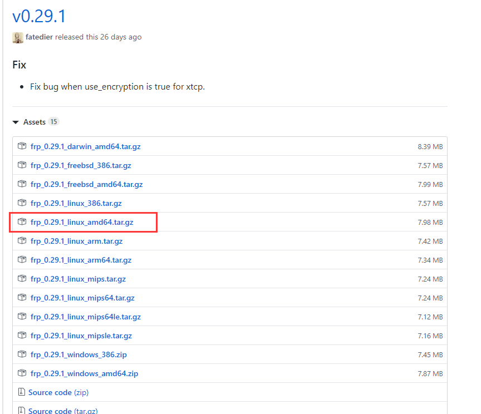Image resolution: width=481 pixels, height=414 pixels.
Task: Click package icon beside darwin_amd64 asset
Action: 22,146
